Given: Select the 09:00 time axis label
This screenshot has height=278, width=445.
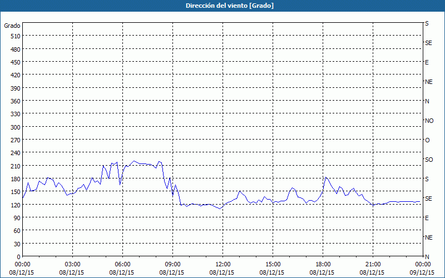Looking at the screenshot, I should coord(173,265).
